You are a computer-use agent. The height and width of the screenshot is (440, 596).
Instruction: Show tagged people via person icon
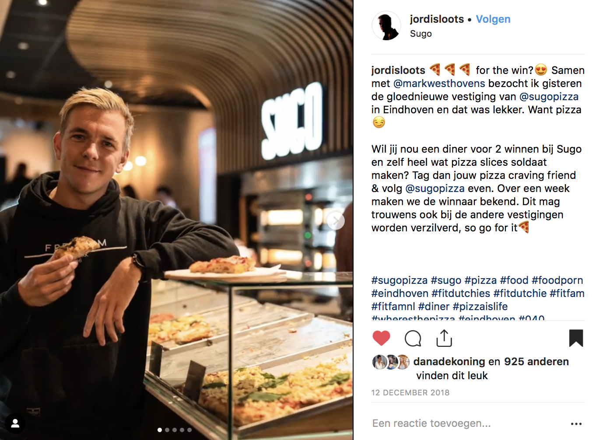[15, 423]
